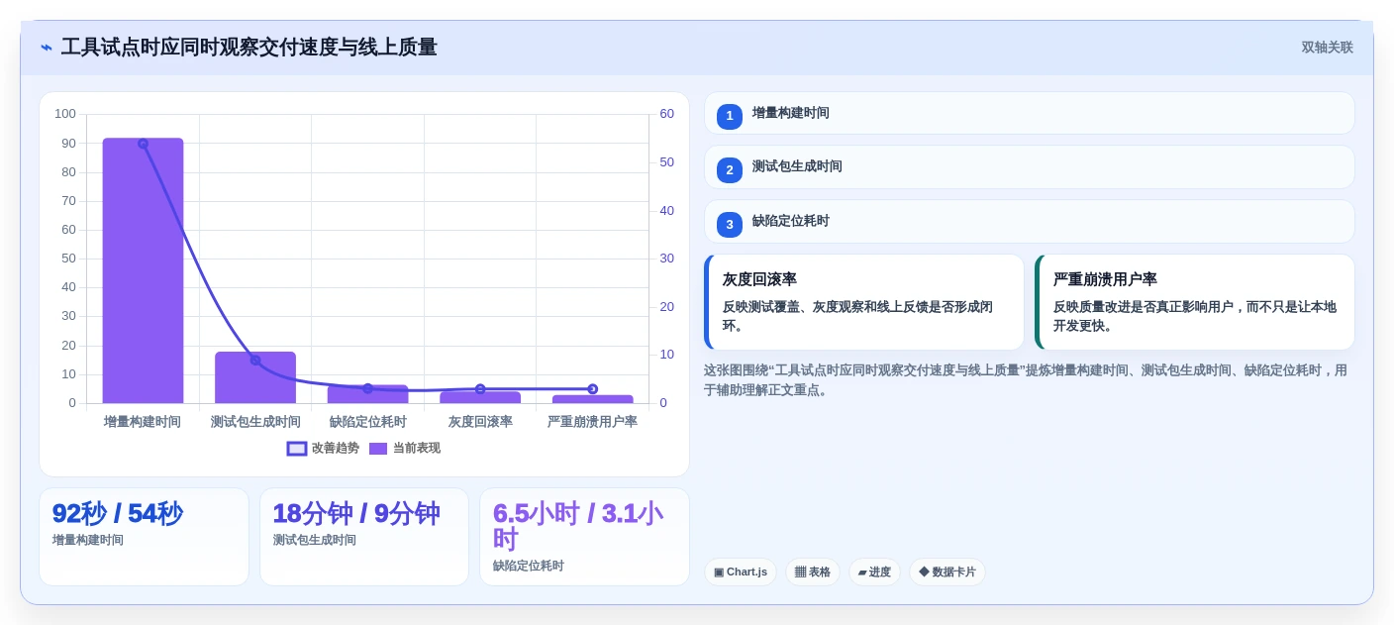Viewport: 1394px width, 625px height.
Task: Click the numbered badge 2 icon
Action: click(x=730, y=170)
